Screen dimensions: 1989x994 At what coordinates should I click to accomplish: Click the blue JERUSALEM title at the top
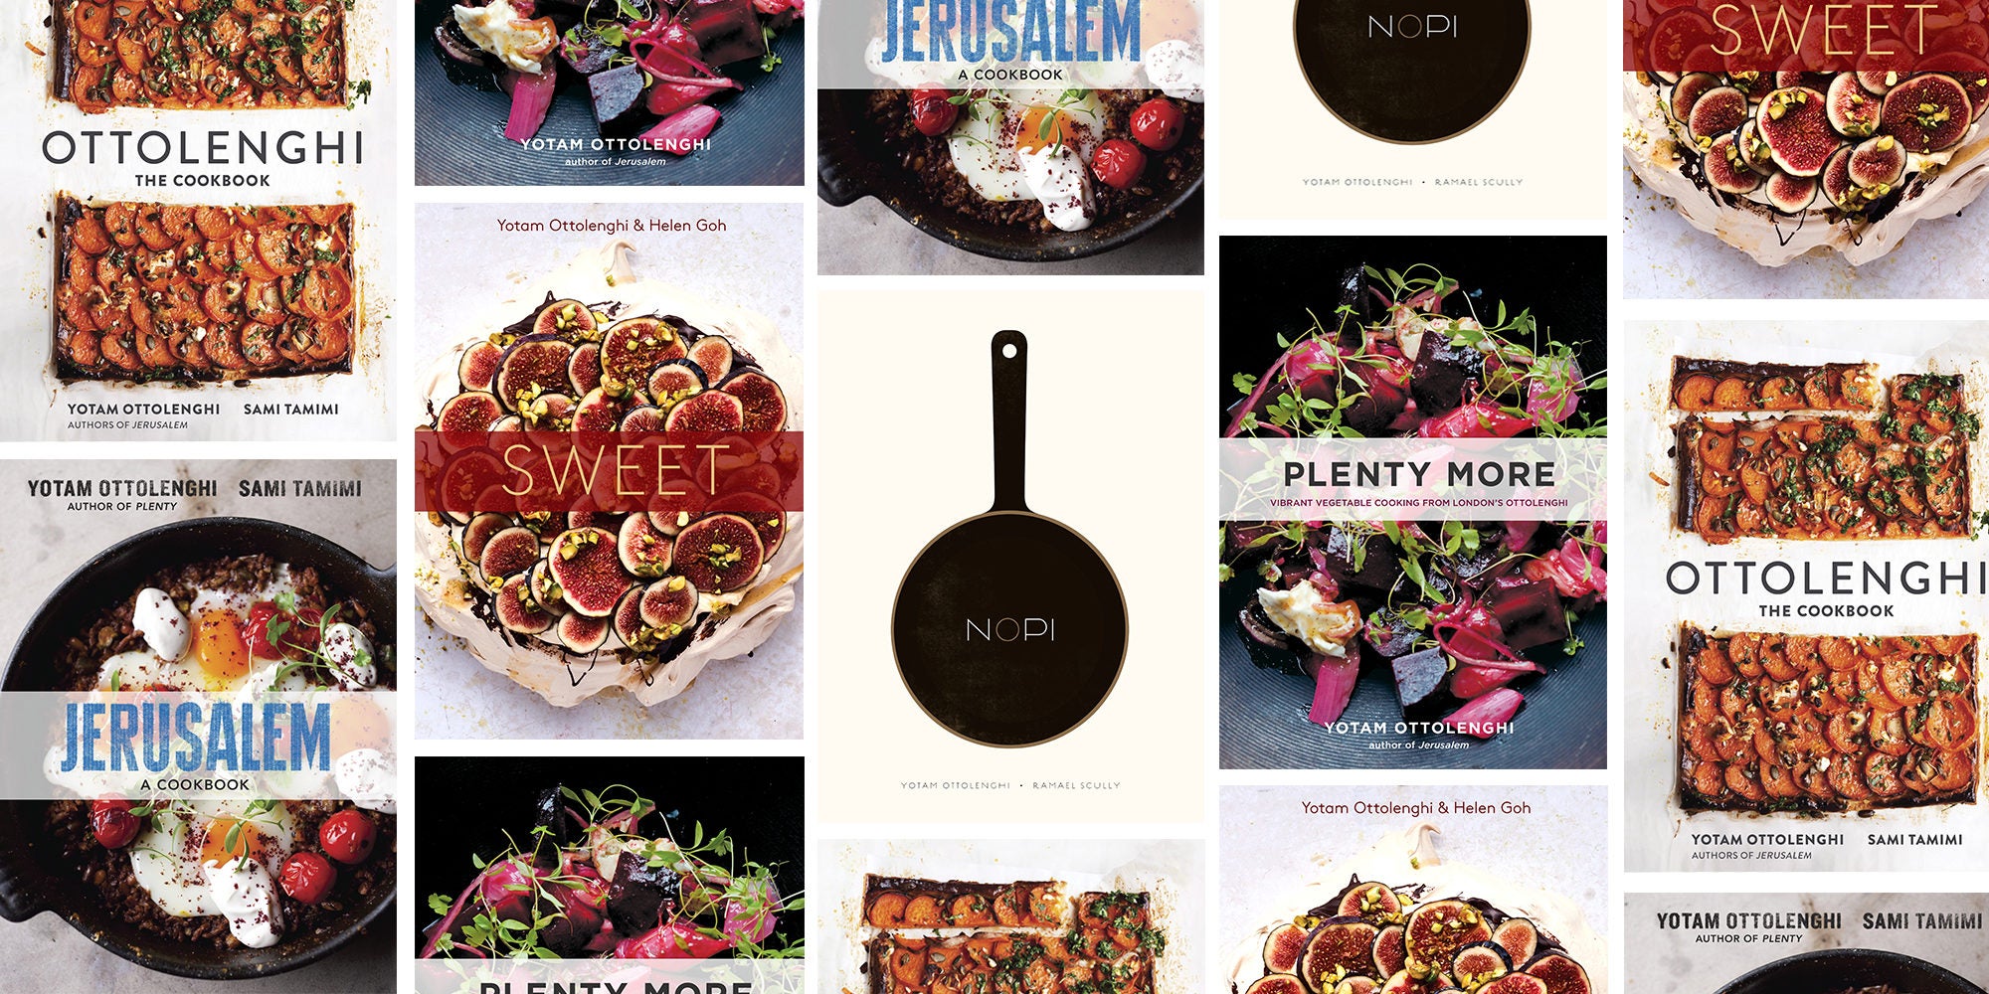click(1010, 32)
